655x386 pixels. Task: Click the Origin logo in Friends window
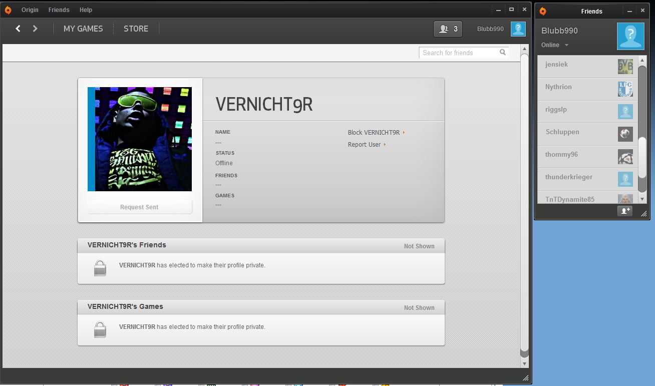(x=543, y=11)
